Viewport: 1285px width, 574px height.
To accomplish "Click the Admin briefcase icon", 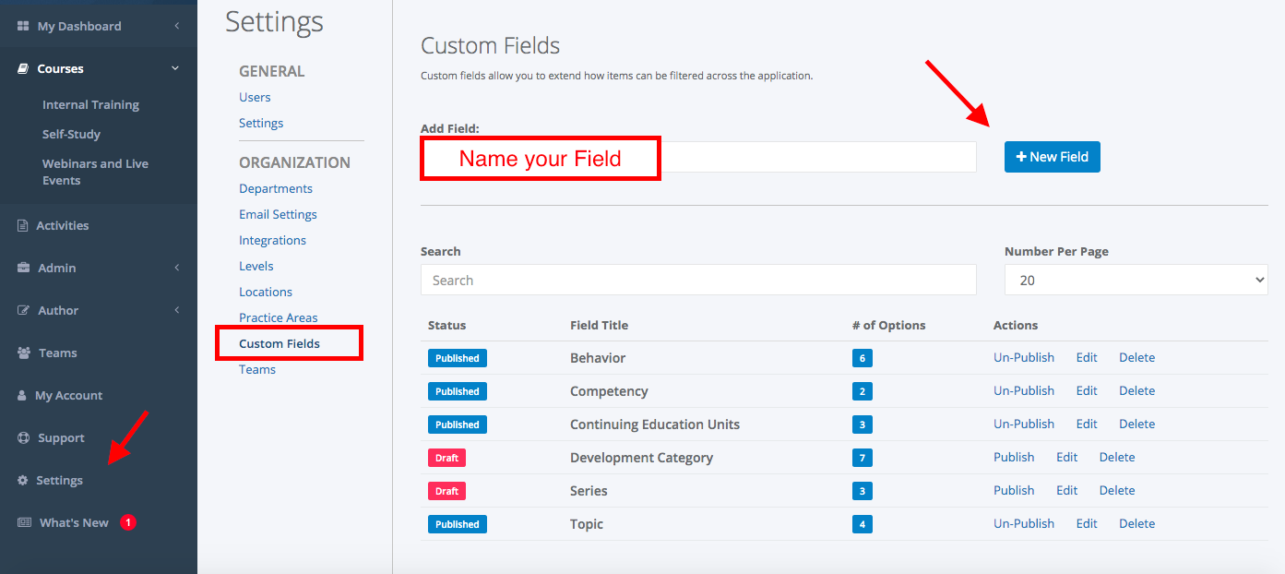I will (x=23, y=268).
